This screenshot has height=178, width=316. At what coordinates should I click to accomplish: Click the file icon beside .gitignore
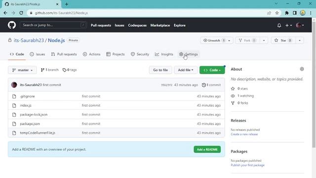(14, 96)
